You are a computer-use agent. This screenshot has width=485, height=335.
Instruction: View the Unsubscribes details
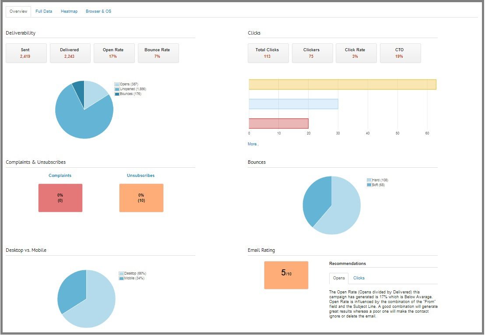coord(141,175)
